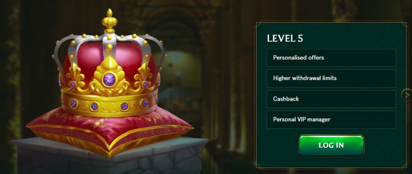Click the panel's top-left corner ornament

tap(258, 24)
